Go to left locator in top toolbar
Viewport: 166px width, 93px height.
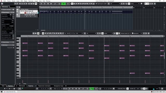pyautogui.click(x=41, y=4)
